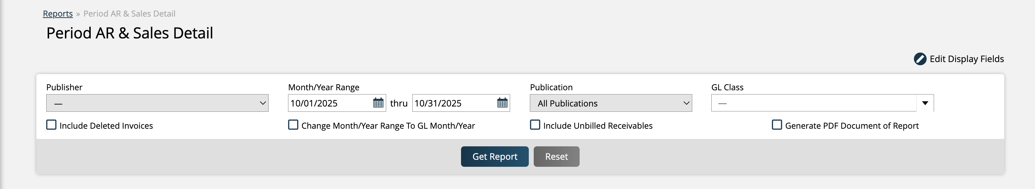Go to Reports breadcrumb link
Viewport: 1035px width, 189px height.
pyautogui.click(x=58, y=14)
